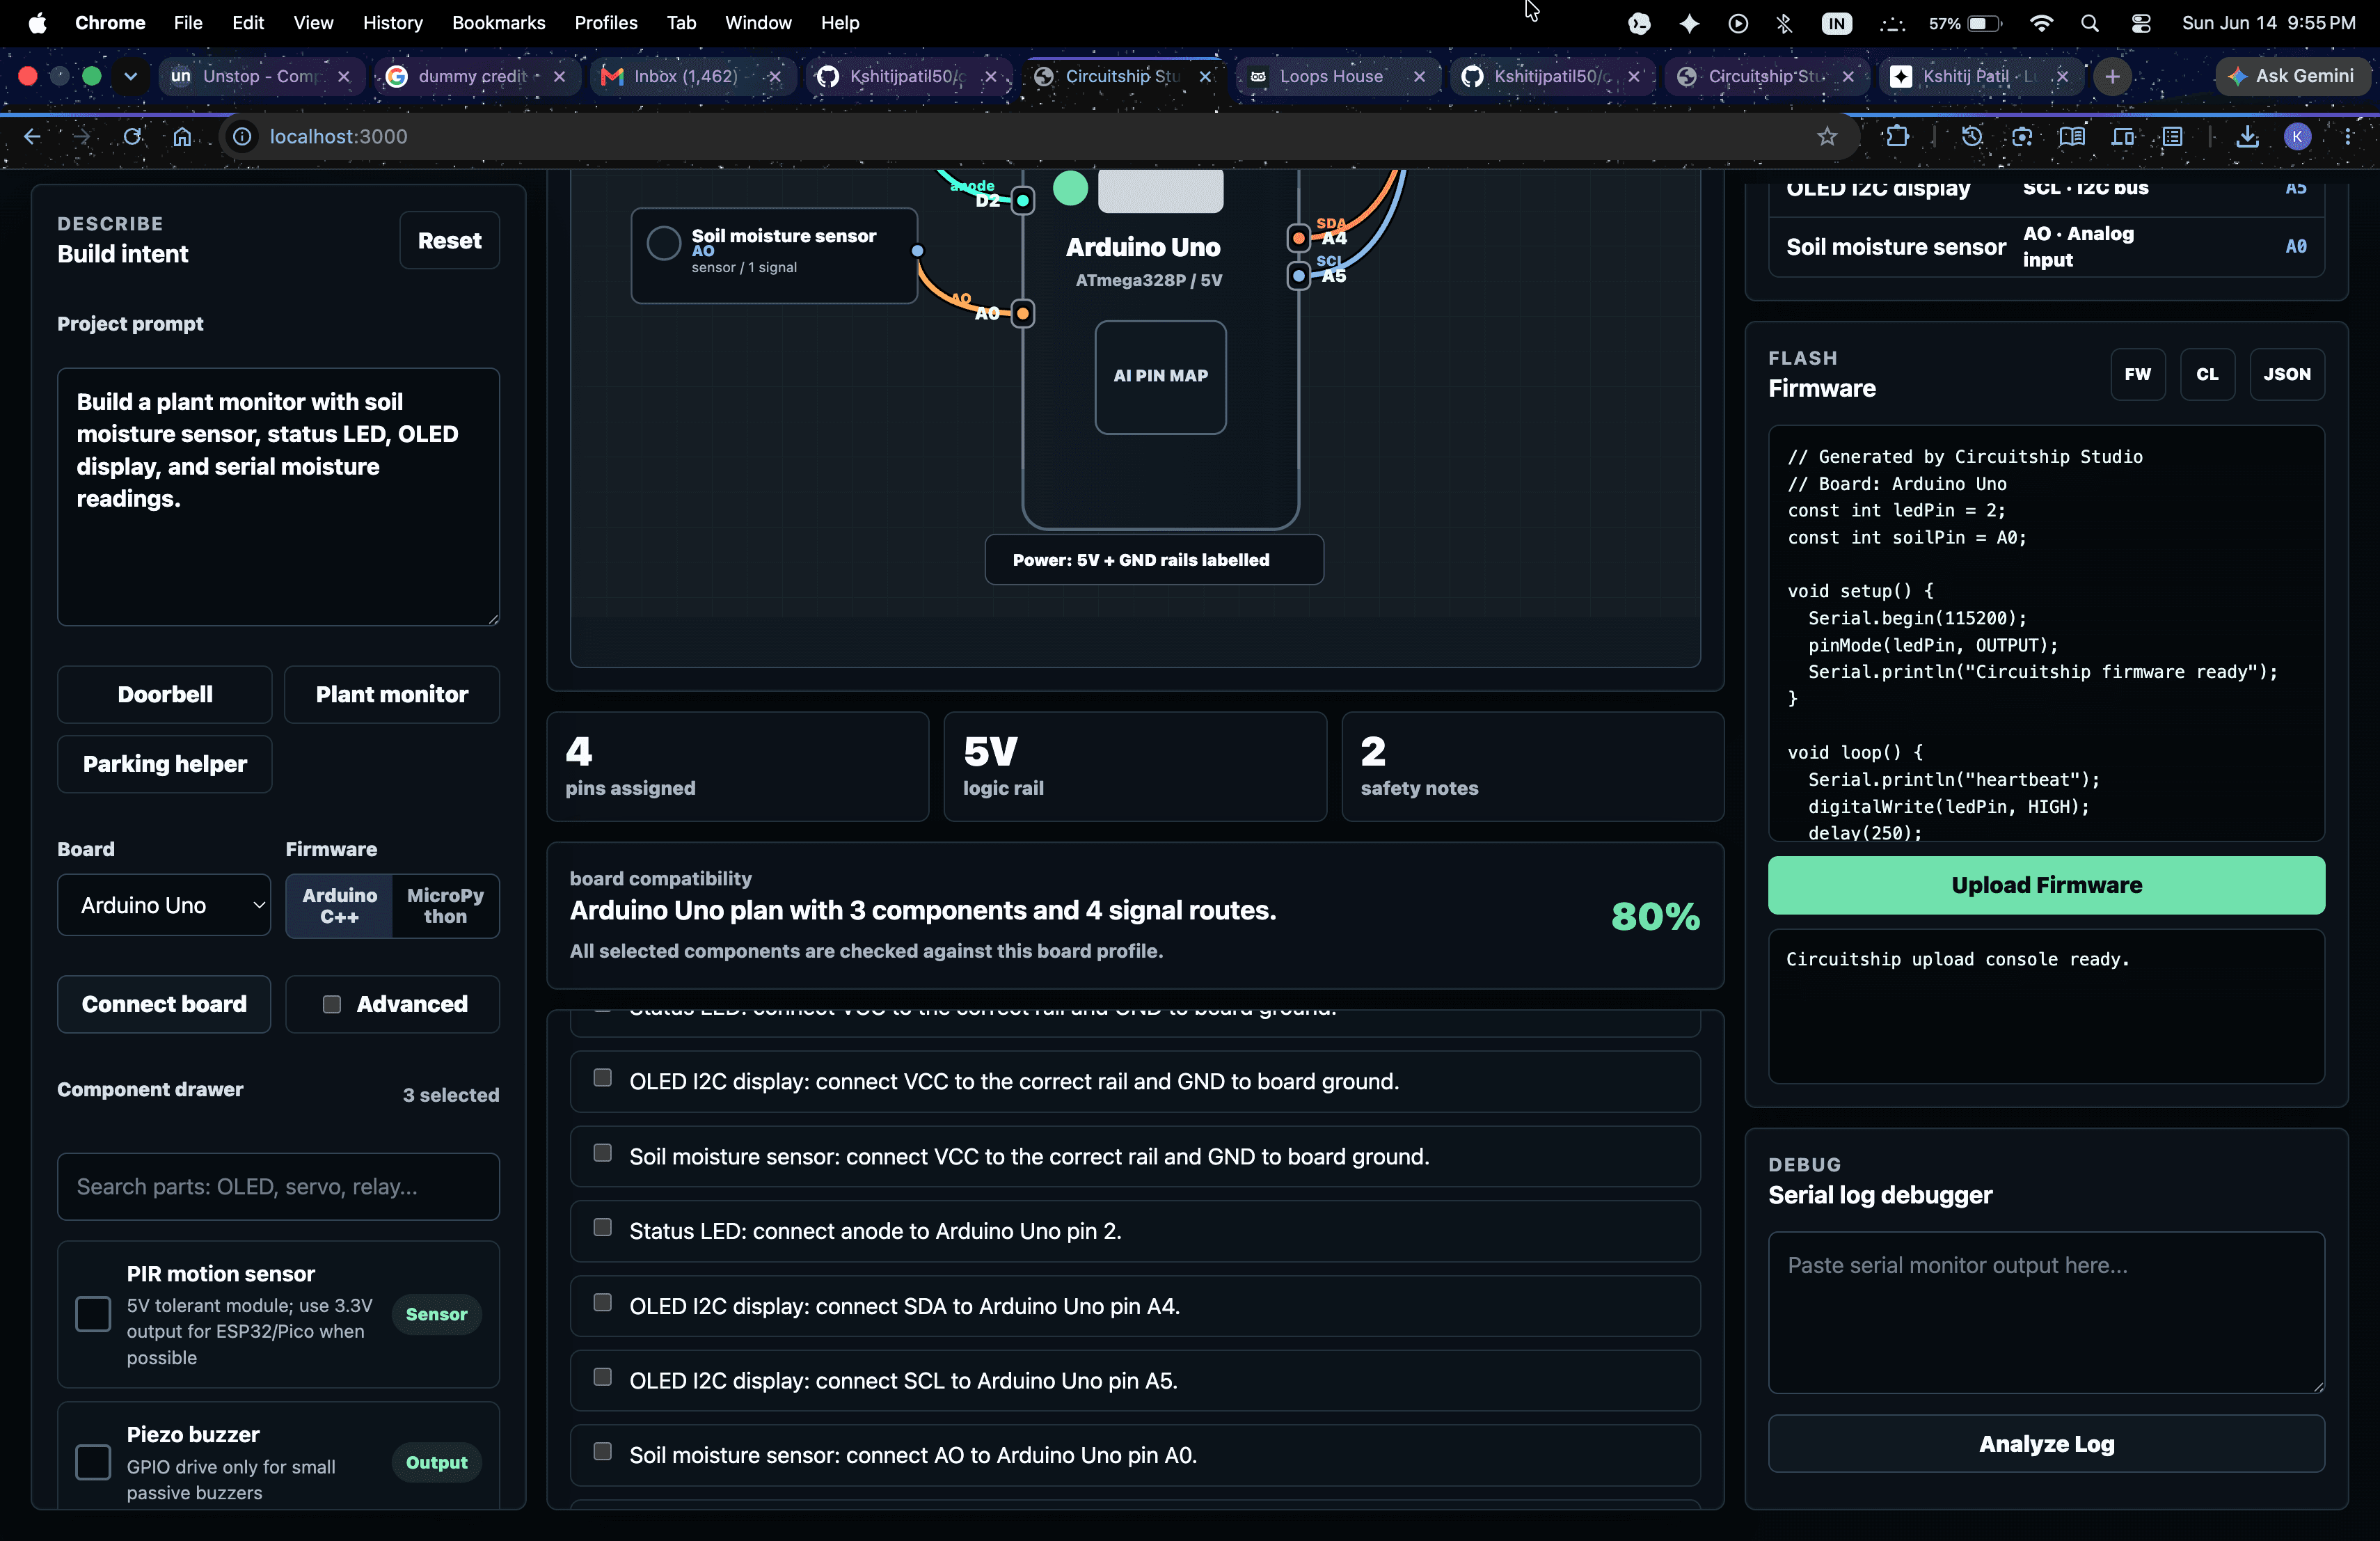The width and height of the screenshot is (2380, 1541).
Task: Click Upload Firmware button
Action: [x=2046, y=885]
